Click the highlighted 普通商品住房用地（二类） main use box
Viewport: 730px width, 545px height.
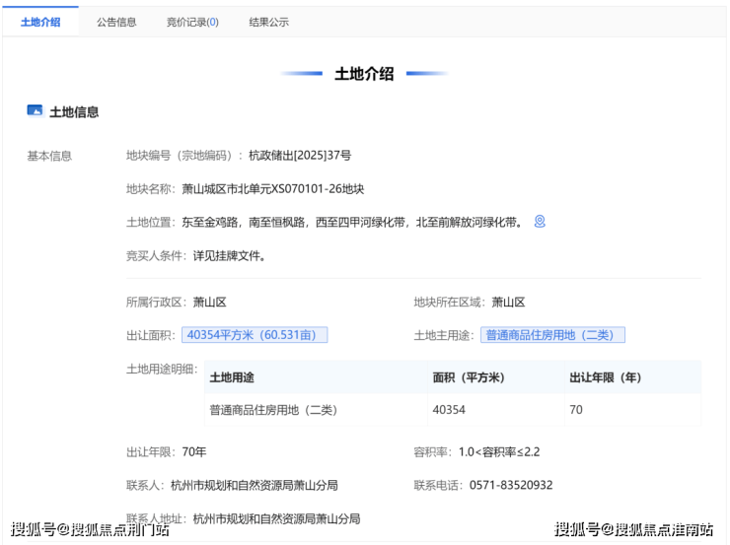[552, 335]
